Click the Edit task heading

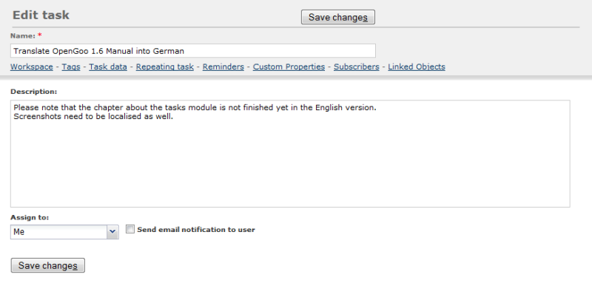41,15
